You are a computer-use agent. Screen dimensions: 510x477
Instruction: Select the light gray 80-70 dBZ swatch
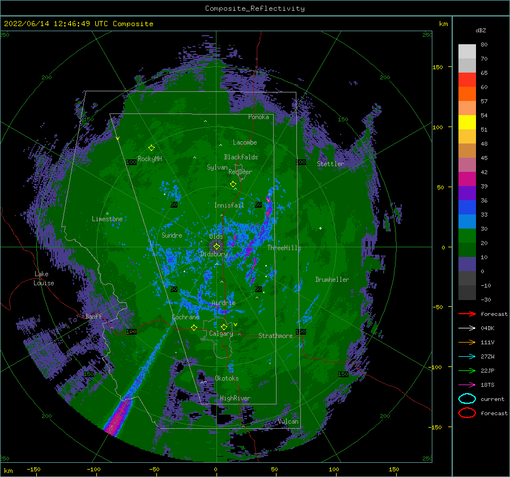click(x=467, y=52)
